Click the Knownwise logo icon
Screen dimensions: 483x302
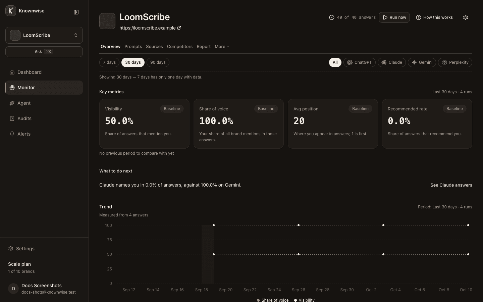[x=11, y=11]
